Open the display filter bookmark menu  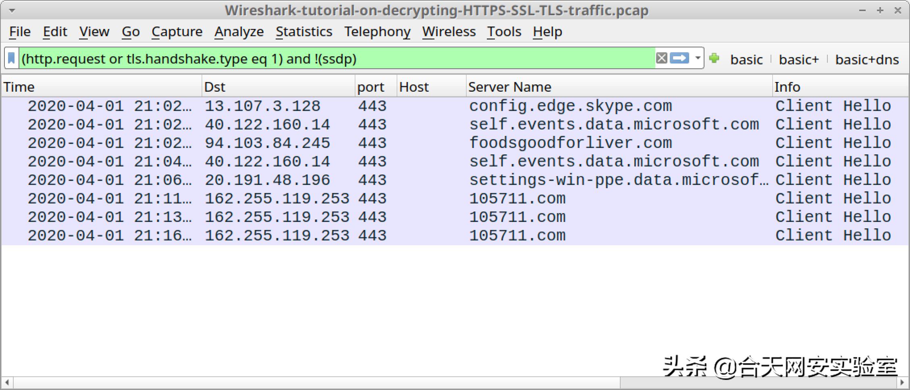click(x=12, y=59)
